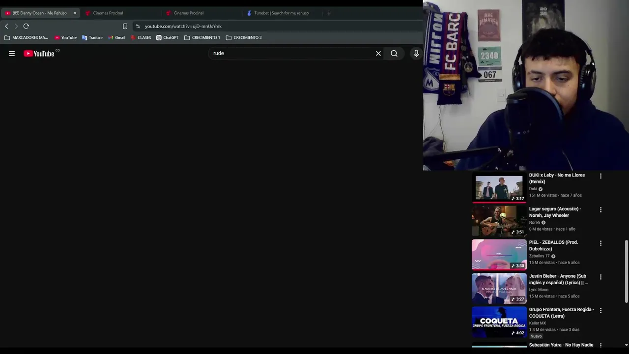The width and height of the screenshot is (629, 354).
Task: Visit the Noreh channel name
Action: [534, 223]
